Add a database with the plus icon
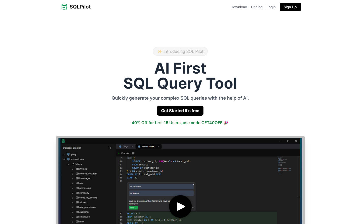The width and height of the screenshot is (356, 224). point(110,148)
